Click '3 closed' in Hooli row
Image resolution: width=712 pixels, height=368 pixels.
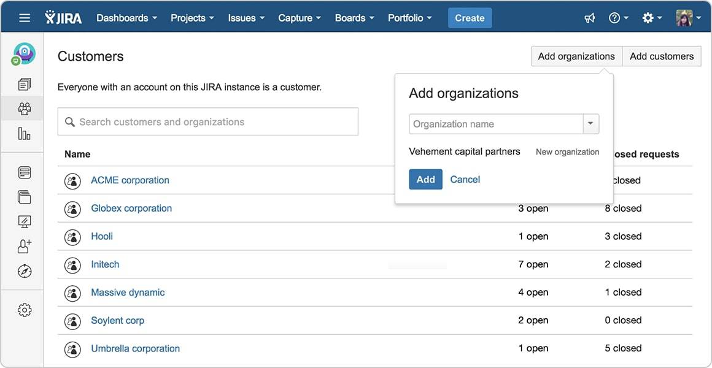[623, 236]
